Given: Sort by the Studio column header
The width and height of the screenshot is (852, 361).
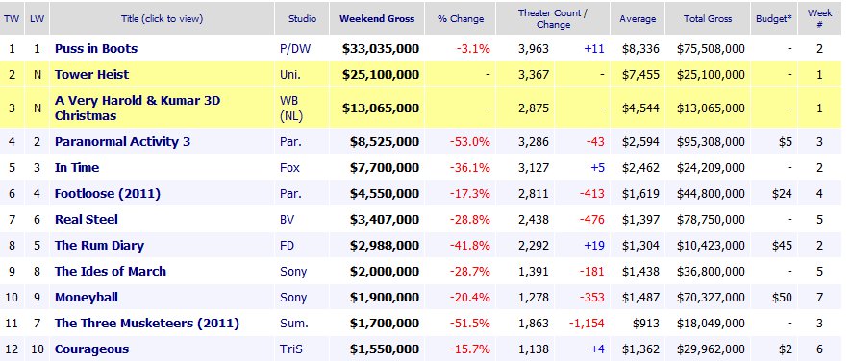Looking at the screenshot, I should pyautogui.click(x=303, y=18).
